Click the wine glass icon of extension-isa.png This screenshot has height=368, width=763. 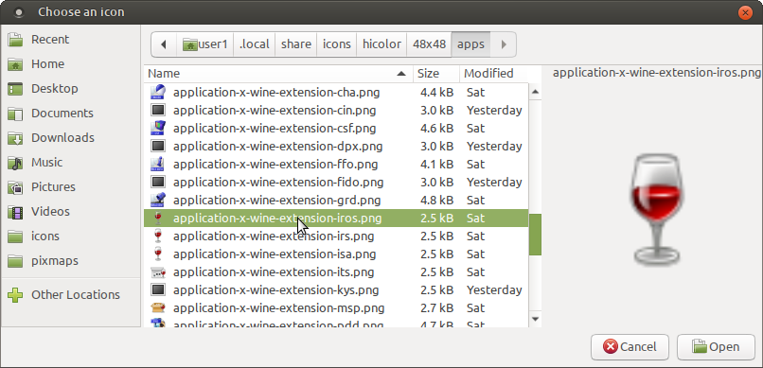(158, 254)
